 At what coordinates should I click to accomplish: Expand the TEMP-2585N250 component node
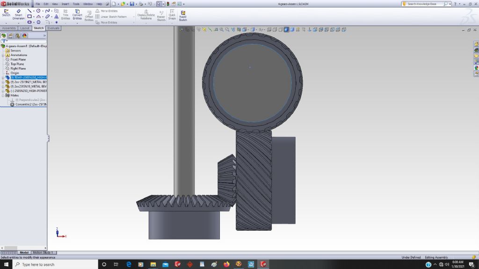[x=3, y=78]
